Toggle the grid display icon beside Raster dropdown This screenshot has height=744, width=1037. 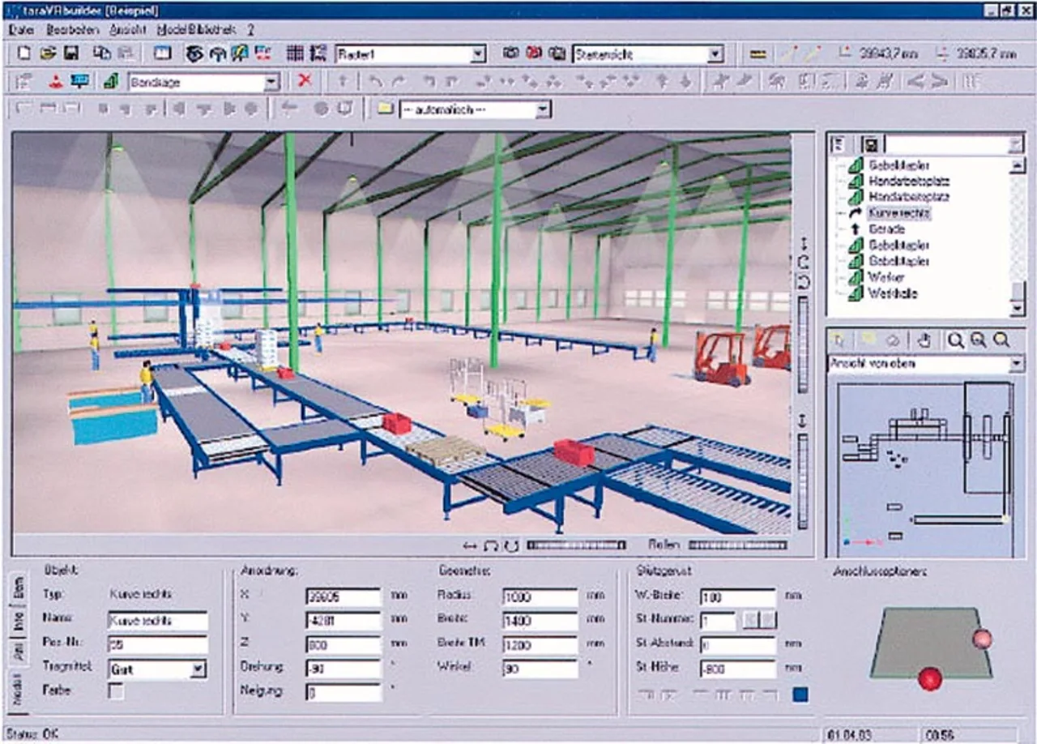point(296,54)
